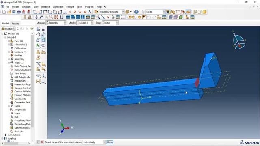The width and height of the screenshot is (260, 146).
Task: Open the Instance menu
Action: pos(45,7)
